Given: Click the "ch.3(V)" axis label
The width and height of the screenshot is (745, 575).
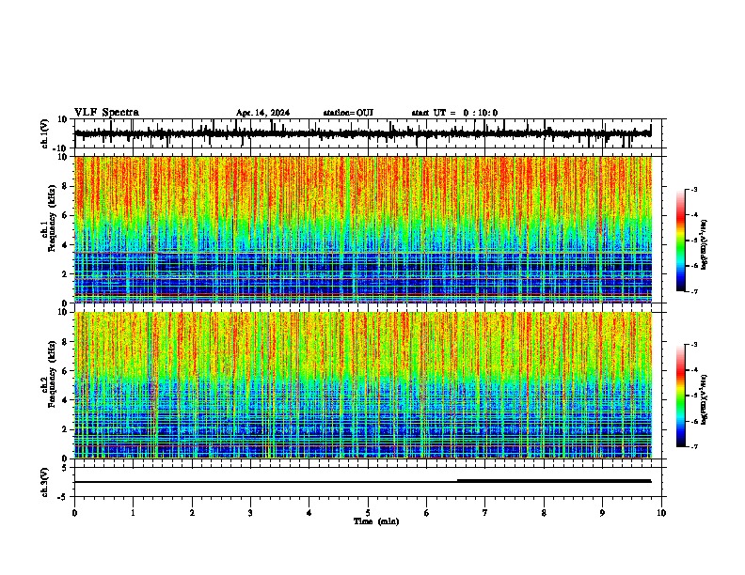Looking at the screenshot, I should click(x=45, y=482).
